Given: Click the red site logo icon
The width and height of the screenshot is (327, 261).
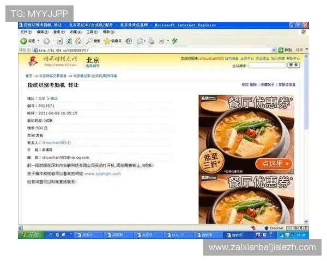Looking at the screenshot, I should pyautogui.click(x=33, y=61).
